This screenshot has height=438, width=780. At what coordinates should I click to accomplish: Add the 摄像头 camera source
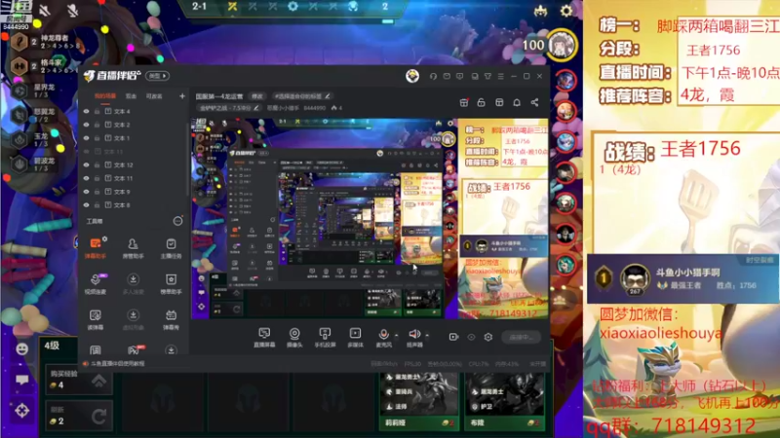pos(294,337)
